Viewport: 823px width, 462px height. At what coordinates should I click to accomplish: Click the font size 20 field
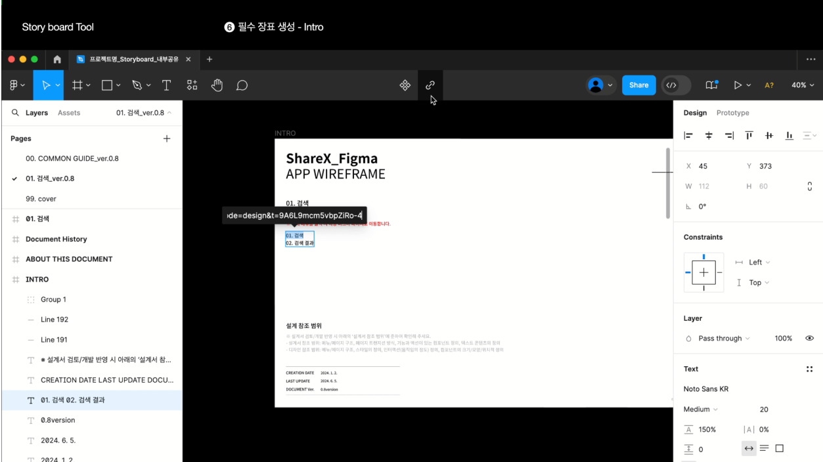[764, 409]
